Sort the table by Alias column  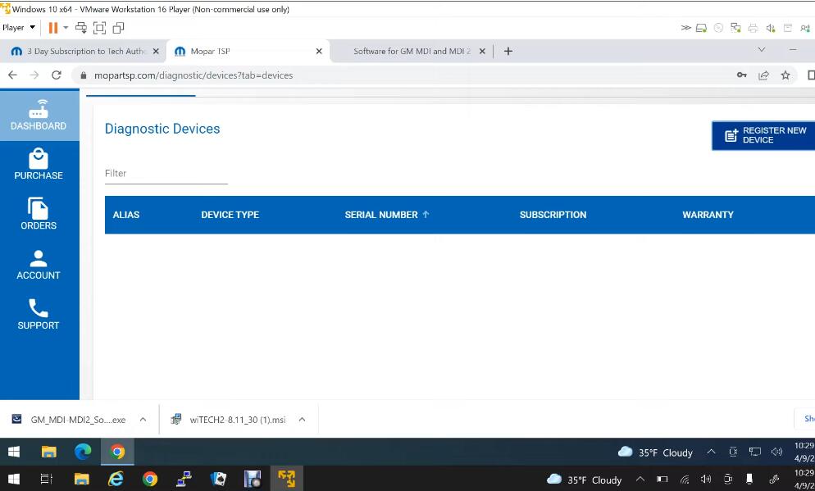click(x=126, y=215)
